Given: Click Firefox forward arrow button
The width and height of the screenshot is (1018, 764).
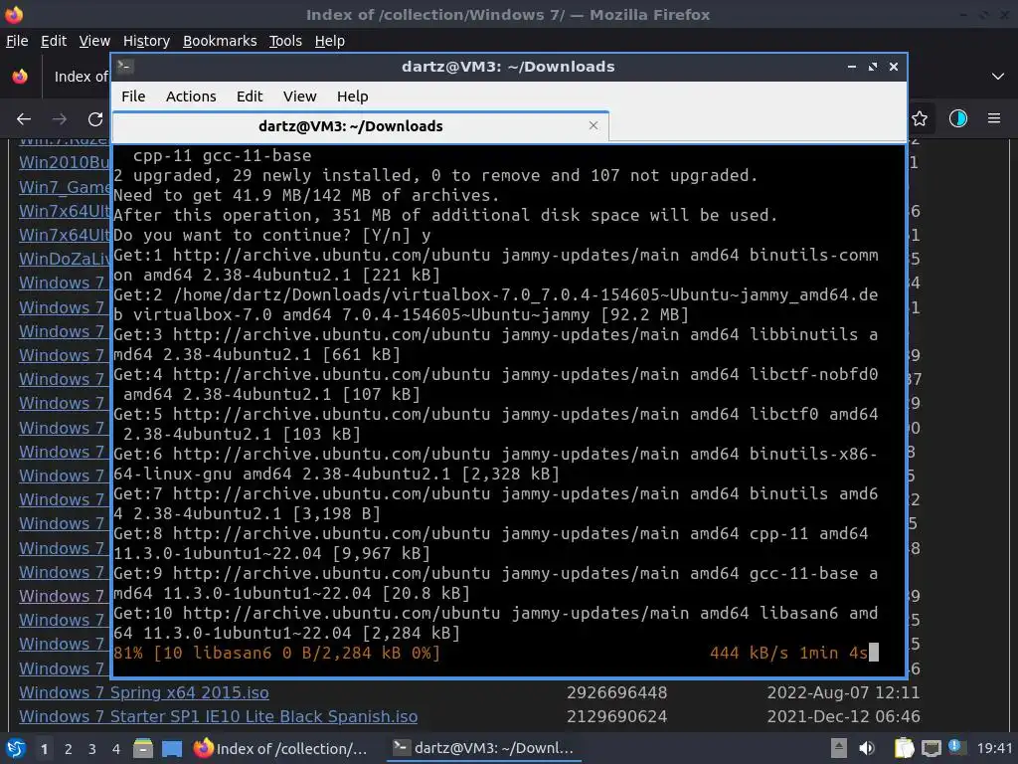Looking at the screenshot, I should (x=60, y=119).
